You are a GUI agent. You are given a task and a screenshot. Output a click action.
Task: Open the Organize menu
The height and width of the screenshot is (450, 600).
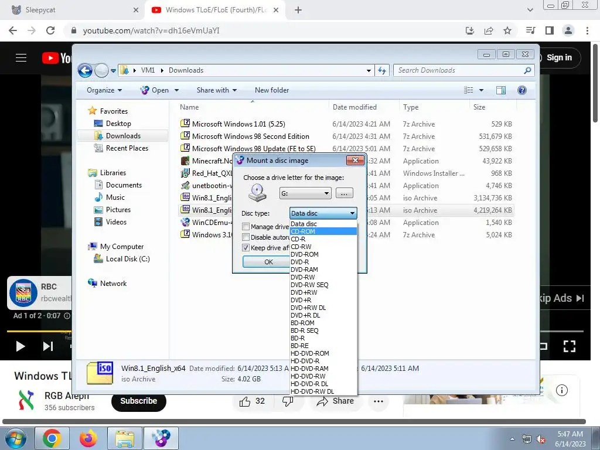pyautogui.click(x=104, y=90)
